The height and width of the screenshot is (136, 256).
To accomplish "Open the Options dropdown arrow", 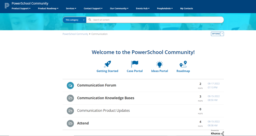I will pos(222,34).
